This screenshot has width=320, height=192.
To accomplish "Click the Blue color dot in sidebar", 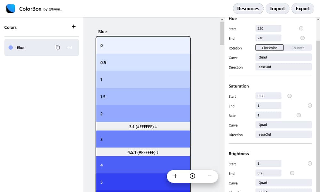I will tap(11, 48).
